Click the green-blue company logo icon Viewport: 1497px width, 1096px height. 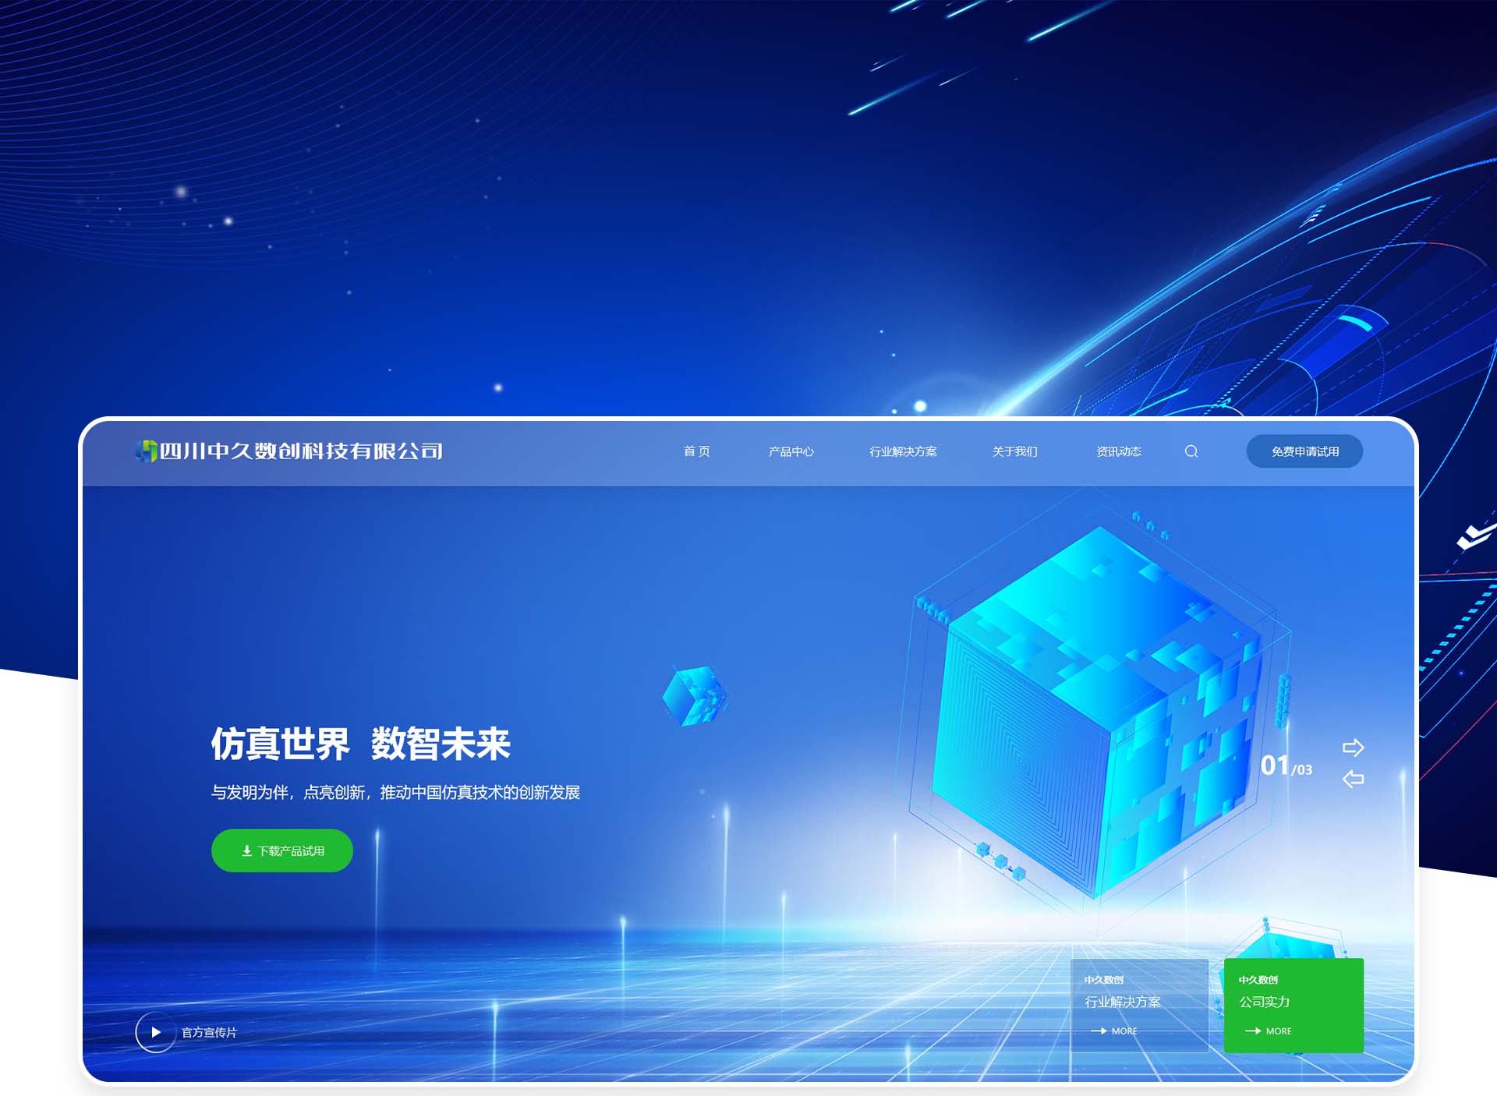tap(146, 451)
